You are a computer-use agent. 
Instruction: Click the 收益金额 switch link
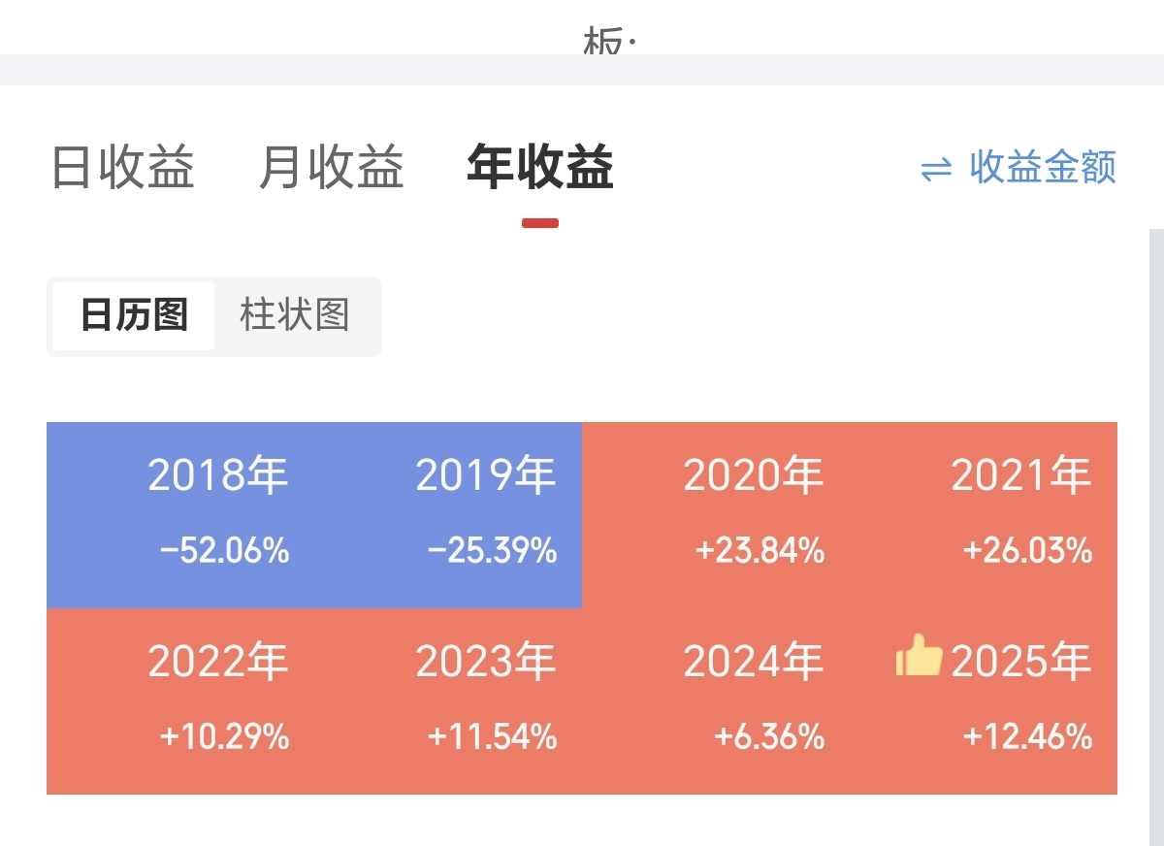(x=1043, y=168)
